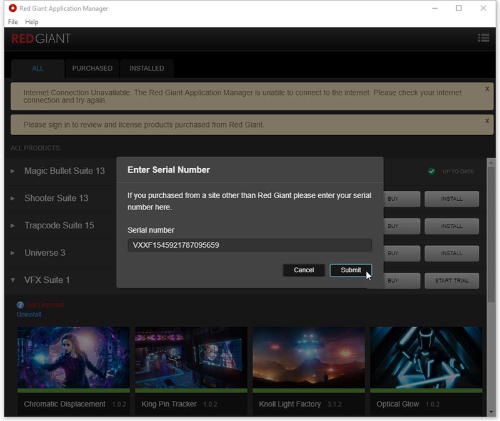The width and height of the screenshot is (500, 421).
Task: Click the blue help question mark icon
Action: coord(20,305)
